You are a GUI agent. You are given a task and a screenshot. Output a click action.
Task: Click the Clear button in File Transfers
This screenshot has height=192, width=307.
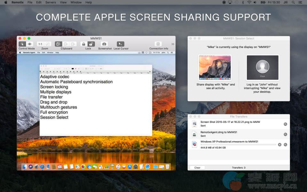pos(197,168)
